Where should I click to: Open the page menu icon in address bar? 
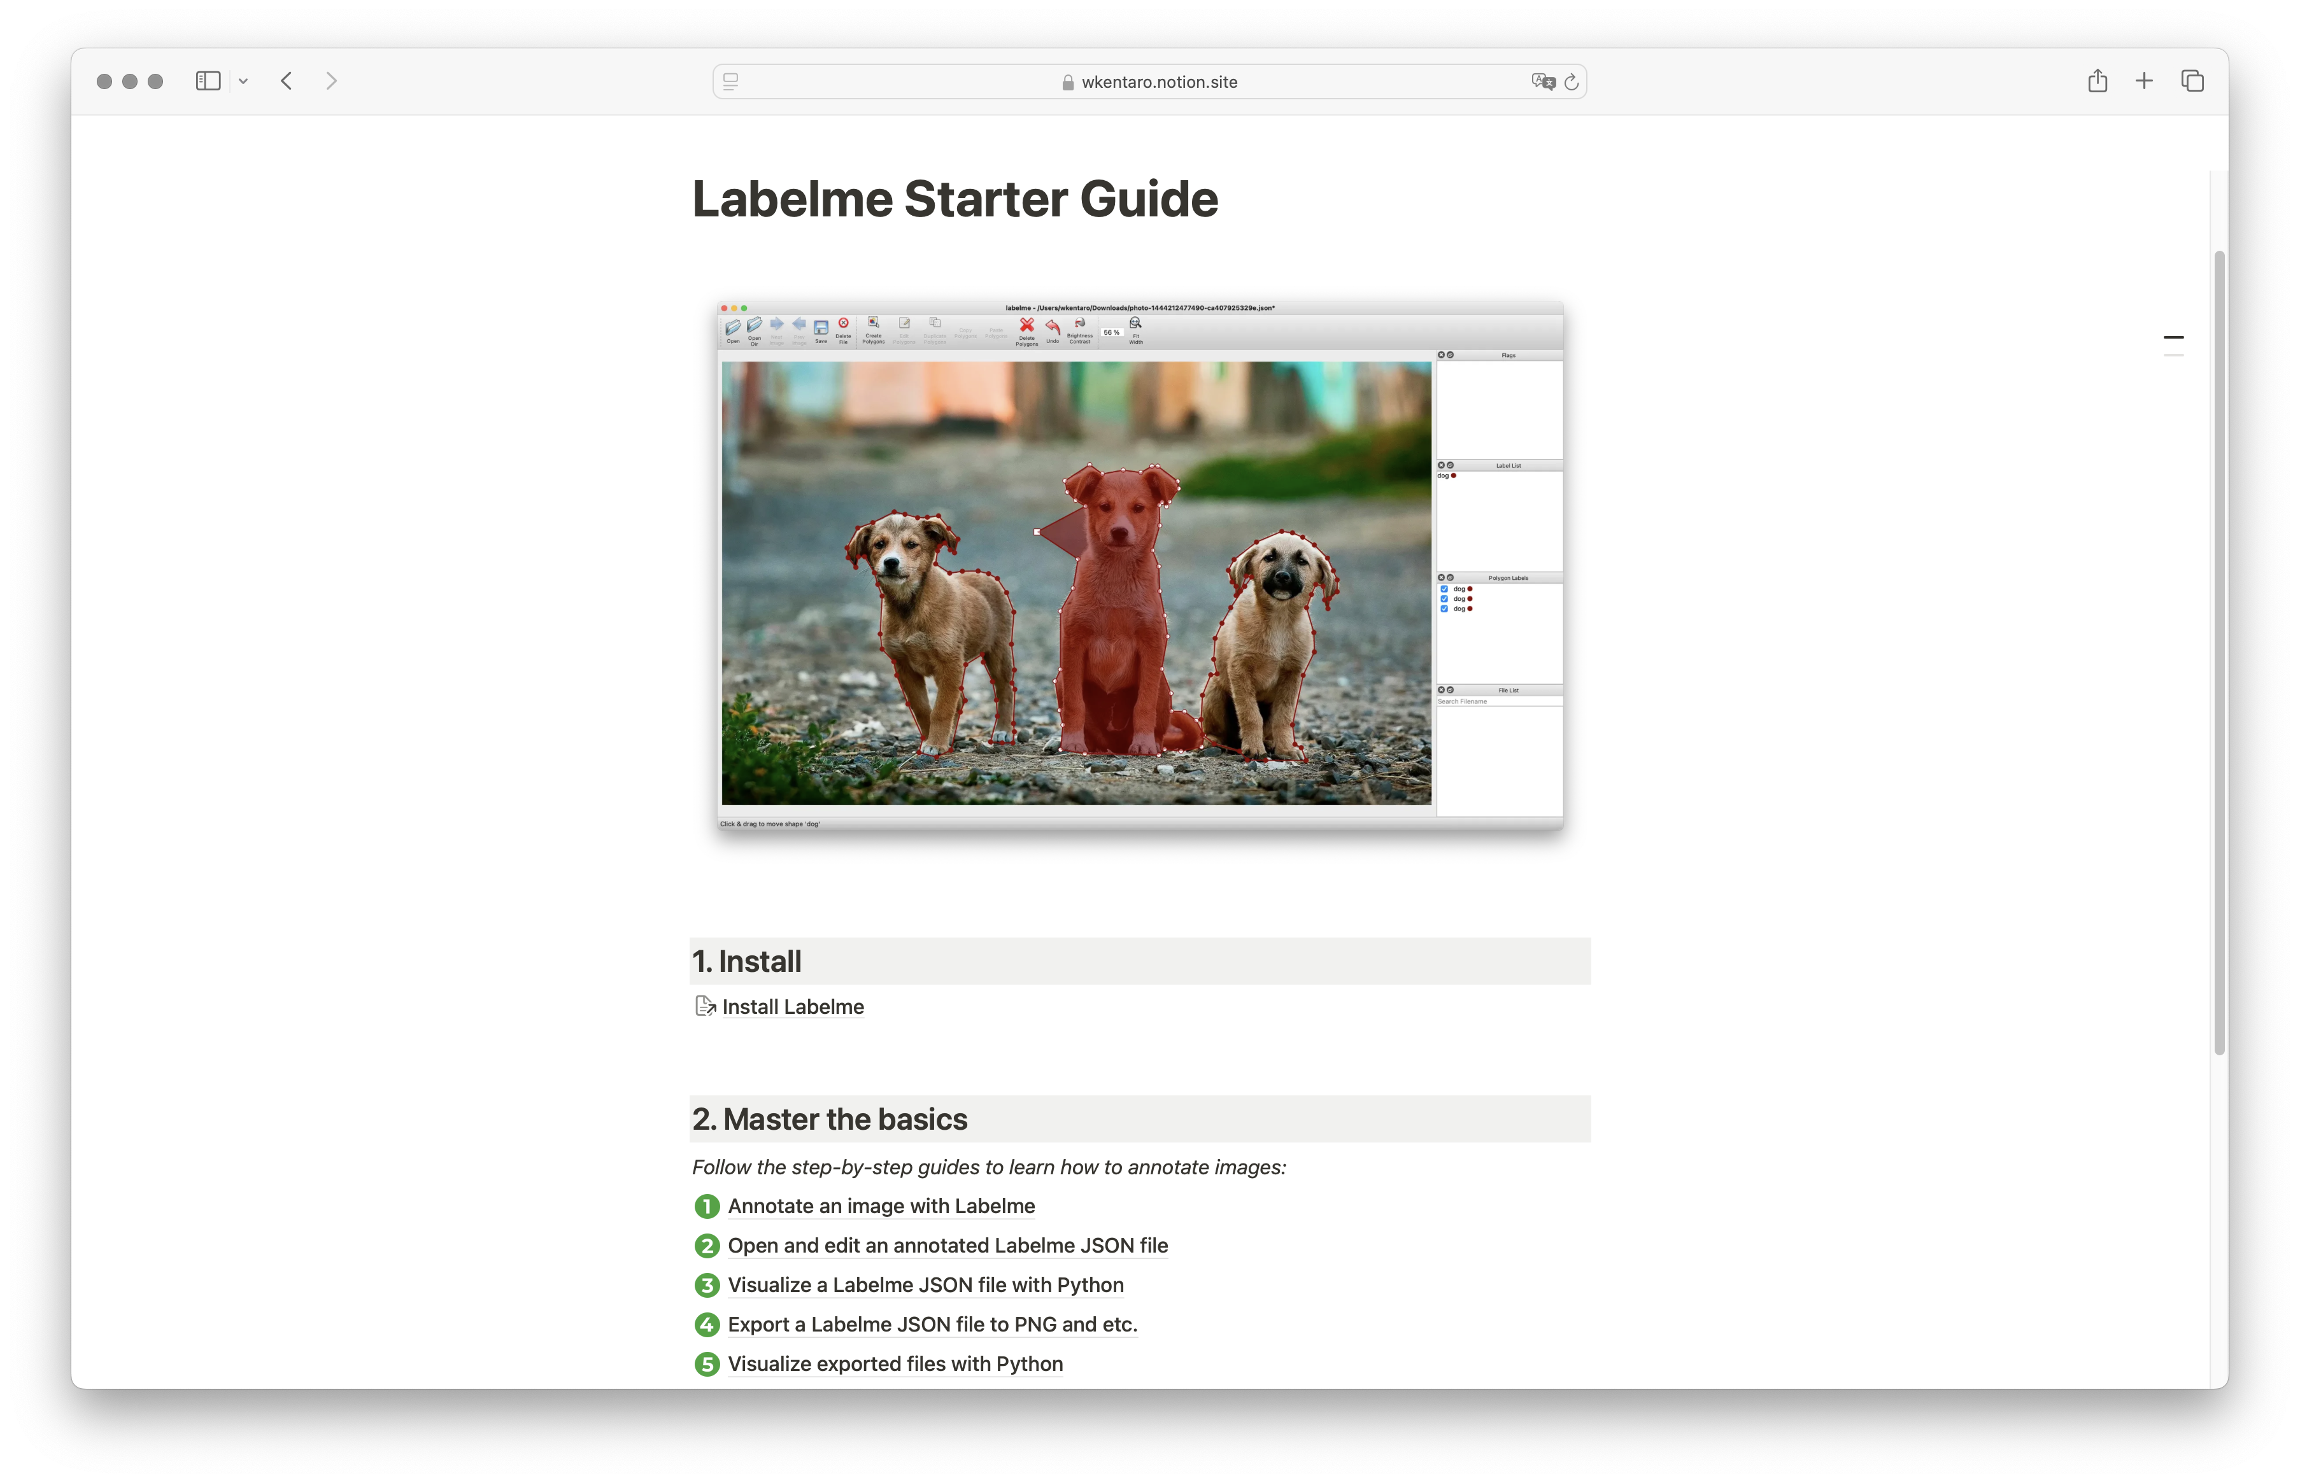coord(731,82)
